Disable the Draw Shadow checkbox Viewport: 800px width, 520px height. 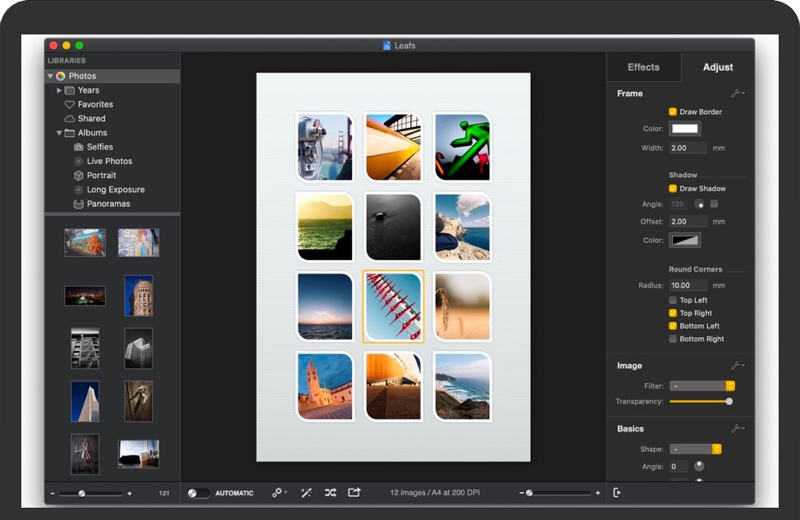click(x=673, y=189)
